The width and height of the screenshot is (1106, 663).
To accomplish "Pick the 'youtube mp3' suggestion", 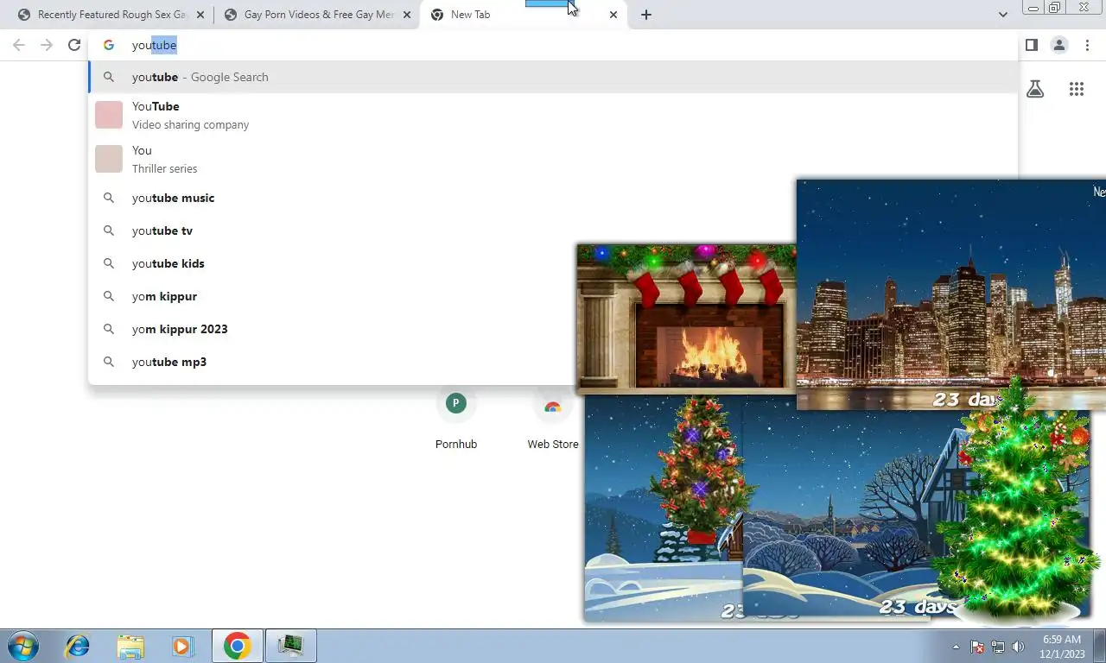I will click(331, 362).
